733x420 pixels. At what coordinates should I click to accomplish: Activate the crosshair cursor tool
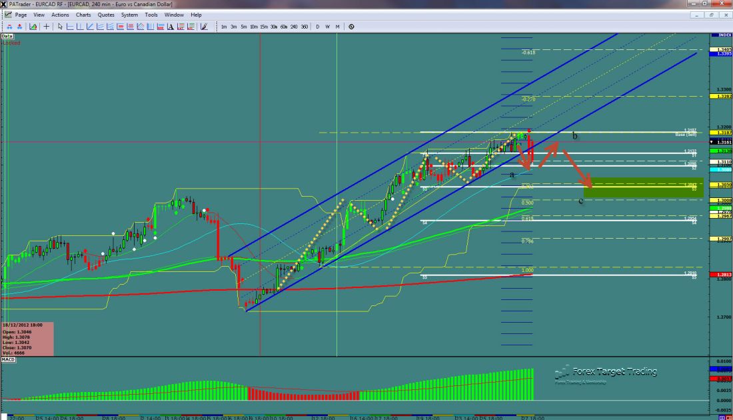coord(47,27)
